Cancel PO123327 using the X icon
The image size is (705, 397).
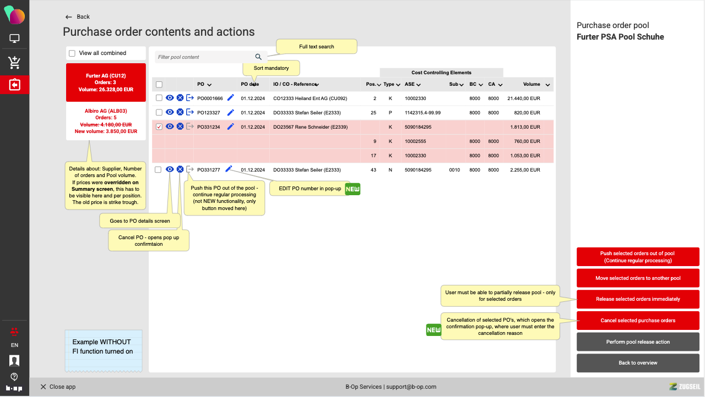[180, 112]
